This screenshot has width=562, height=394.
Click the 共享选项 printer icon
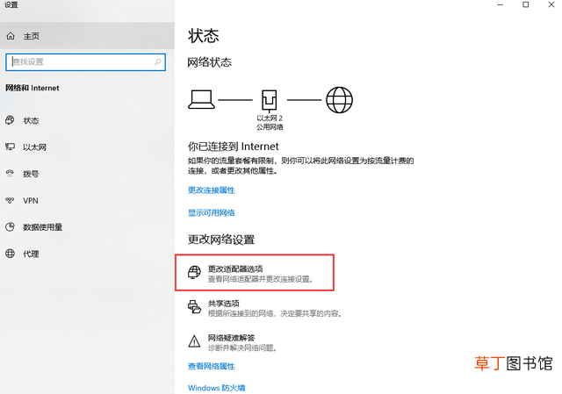pyautogui.click(x=194, y=307)
